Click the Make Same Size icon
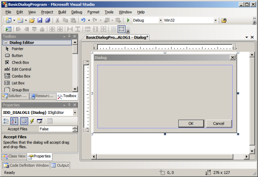Image resolution: width=258 pixels, height=177 pixels. pyautogui.click(x=103, y=29)
